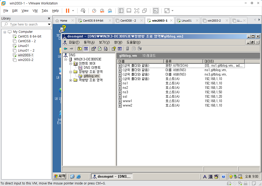Click the stretch guest display icon

tap(167, 11)
